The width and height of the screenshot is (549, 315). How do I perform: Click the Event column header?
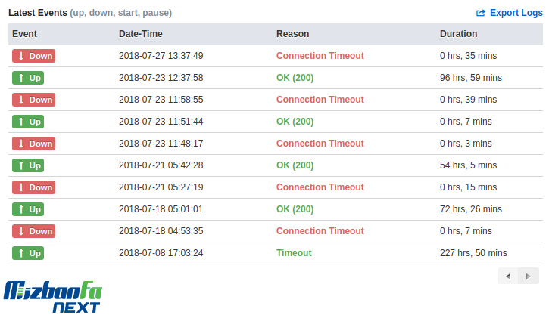click(x=24, y=34)
